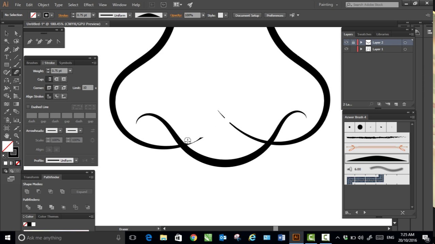
Task: Swap fill and stroke arrows
Action: click(18, 143)
